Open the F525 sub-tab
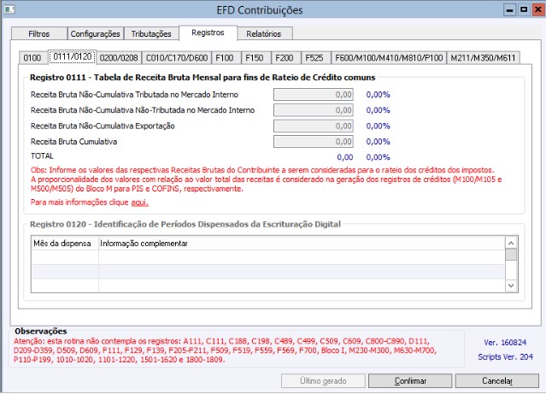 point(314,58)
